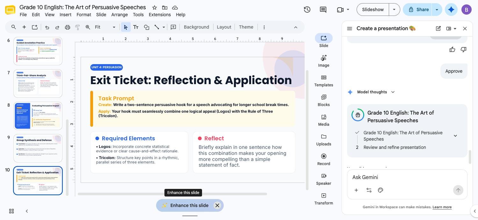Print the presentation
This screenshot has width=478, height=220.
67,27
